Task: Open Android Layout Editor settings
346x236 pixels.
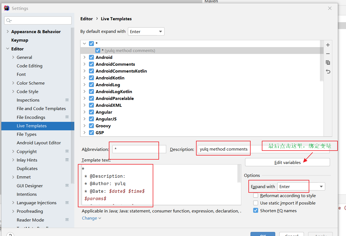Action: click(x=39, y=143)
